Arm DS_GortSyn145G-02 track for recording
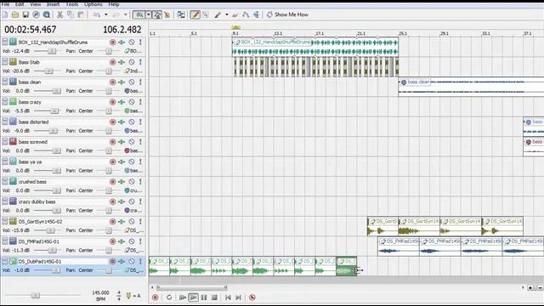Image resolution: width=544 pixels, height=306 pixels. click(112, 221)
